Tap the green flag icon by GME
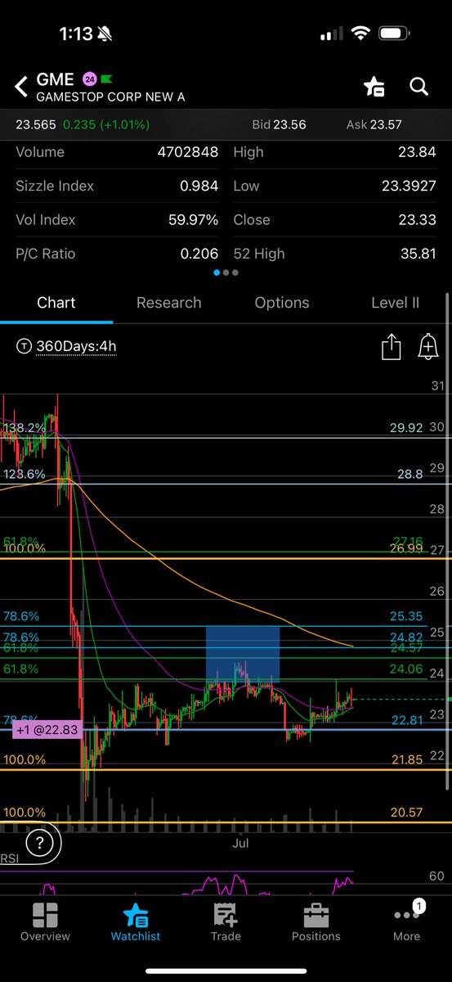The height and width of the screenshot is (982, 452). click(x=107, y=79)
